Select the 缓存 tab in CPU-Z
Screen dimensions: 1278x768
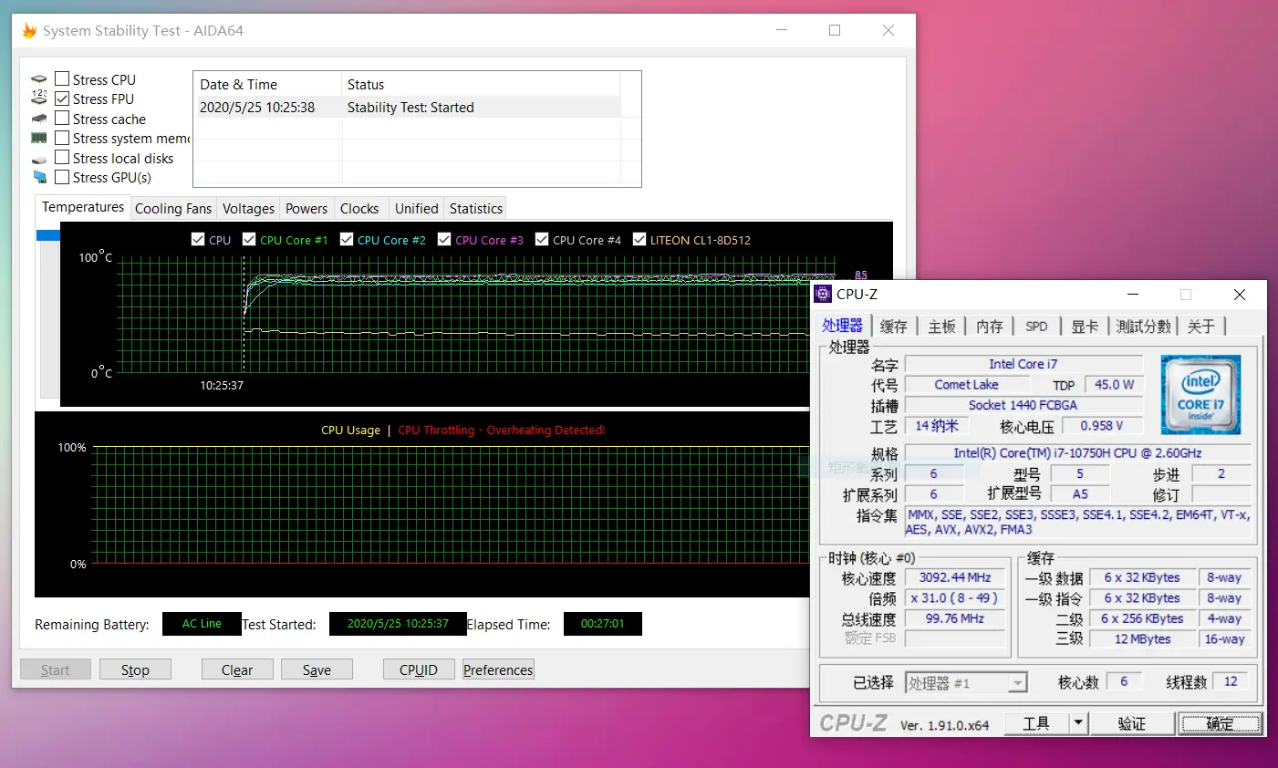[x=894, y=327]
